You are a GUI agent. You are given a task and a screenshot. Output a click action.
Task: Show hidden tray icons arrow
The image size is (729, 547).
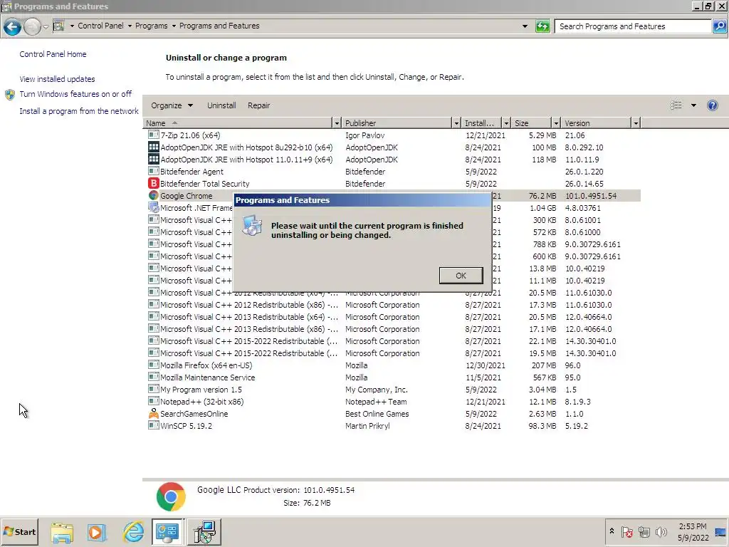click(x=612, y=531)
